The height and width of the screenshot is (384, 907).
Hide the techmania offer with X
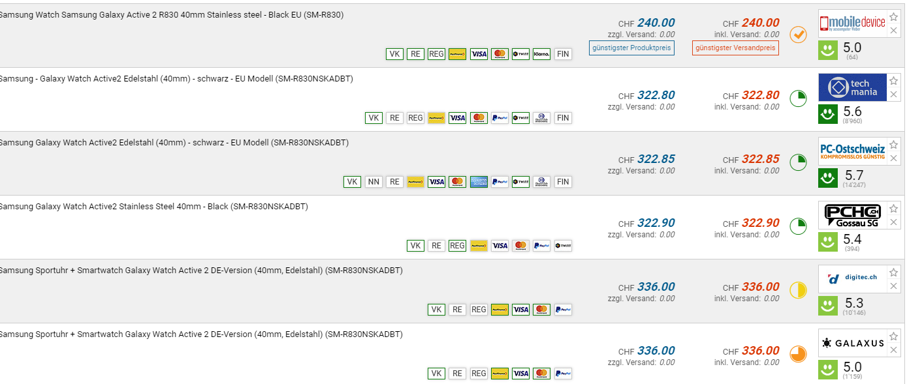point(894,95)
